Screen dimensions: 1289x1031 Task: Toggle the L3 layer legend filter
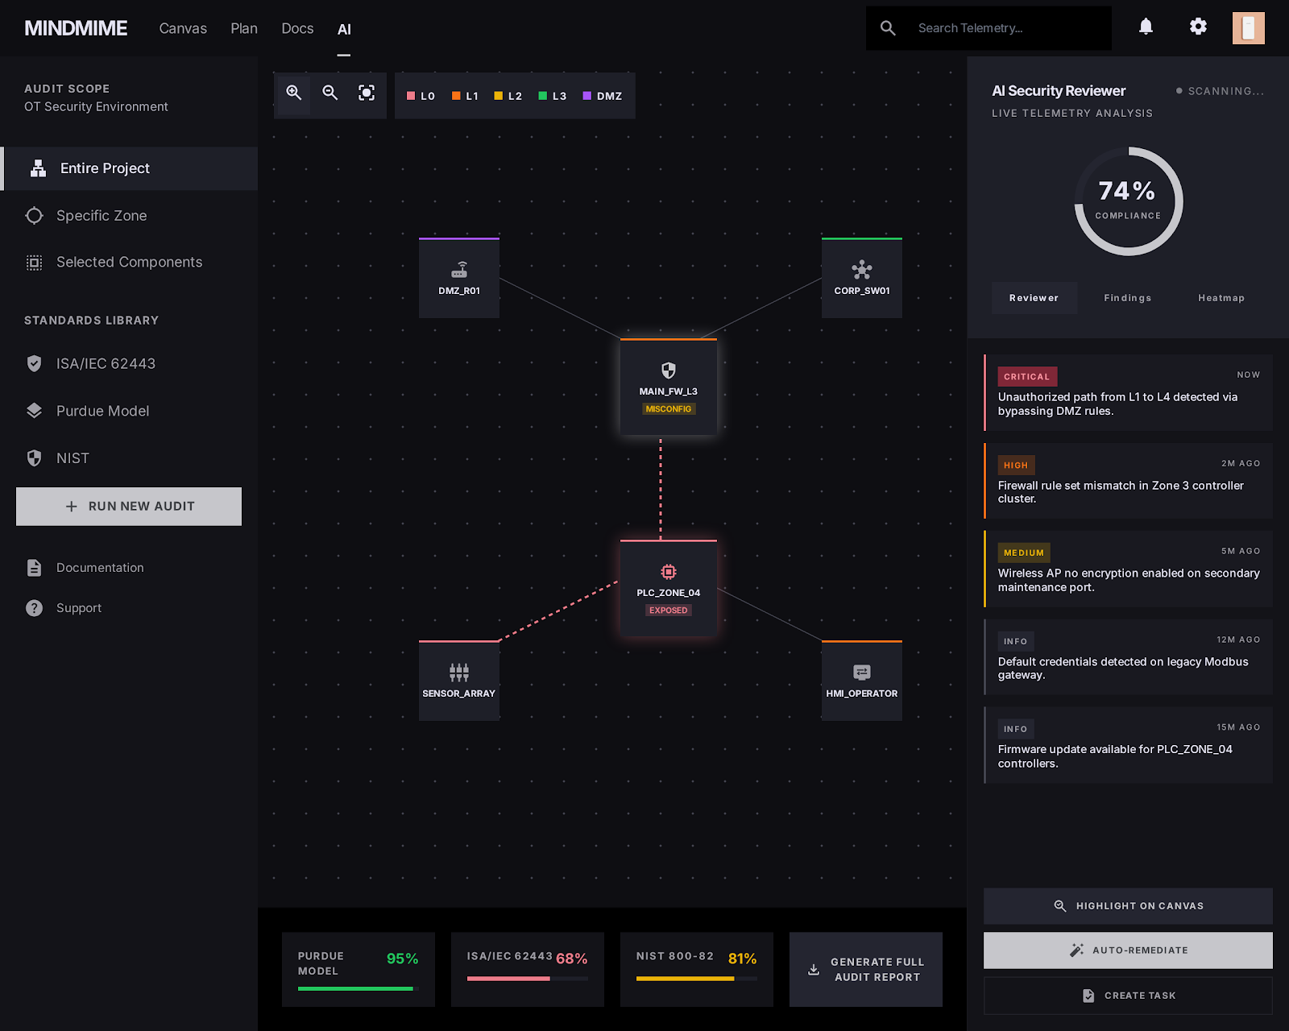click(552, 95)
